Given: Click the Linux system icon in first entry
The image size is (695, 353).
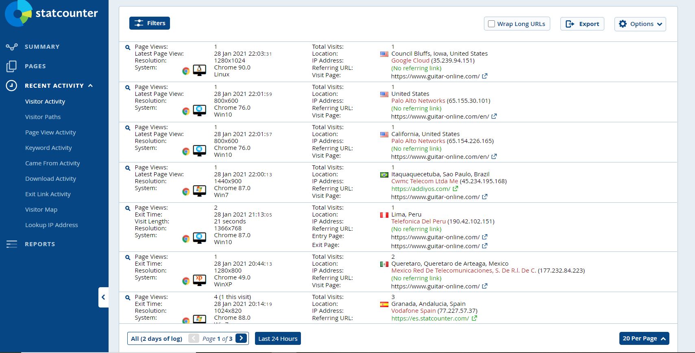Looking at the screenshot, I should pos(199,70).
